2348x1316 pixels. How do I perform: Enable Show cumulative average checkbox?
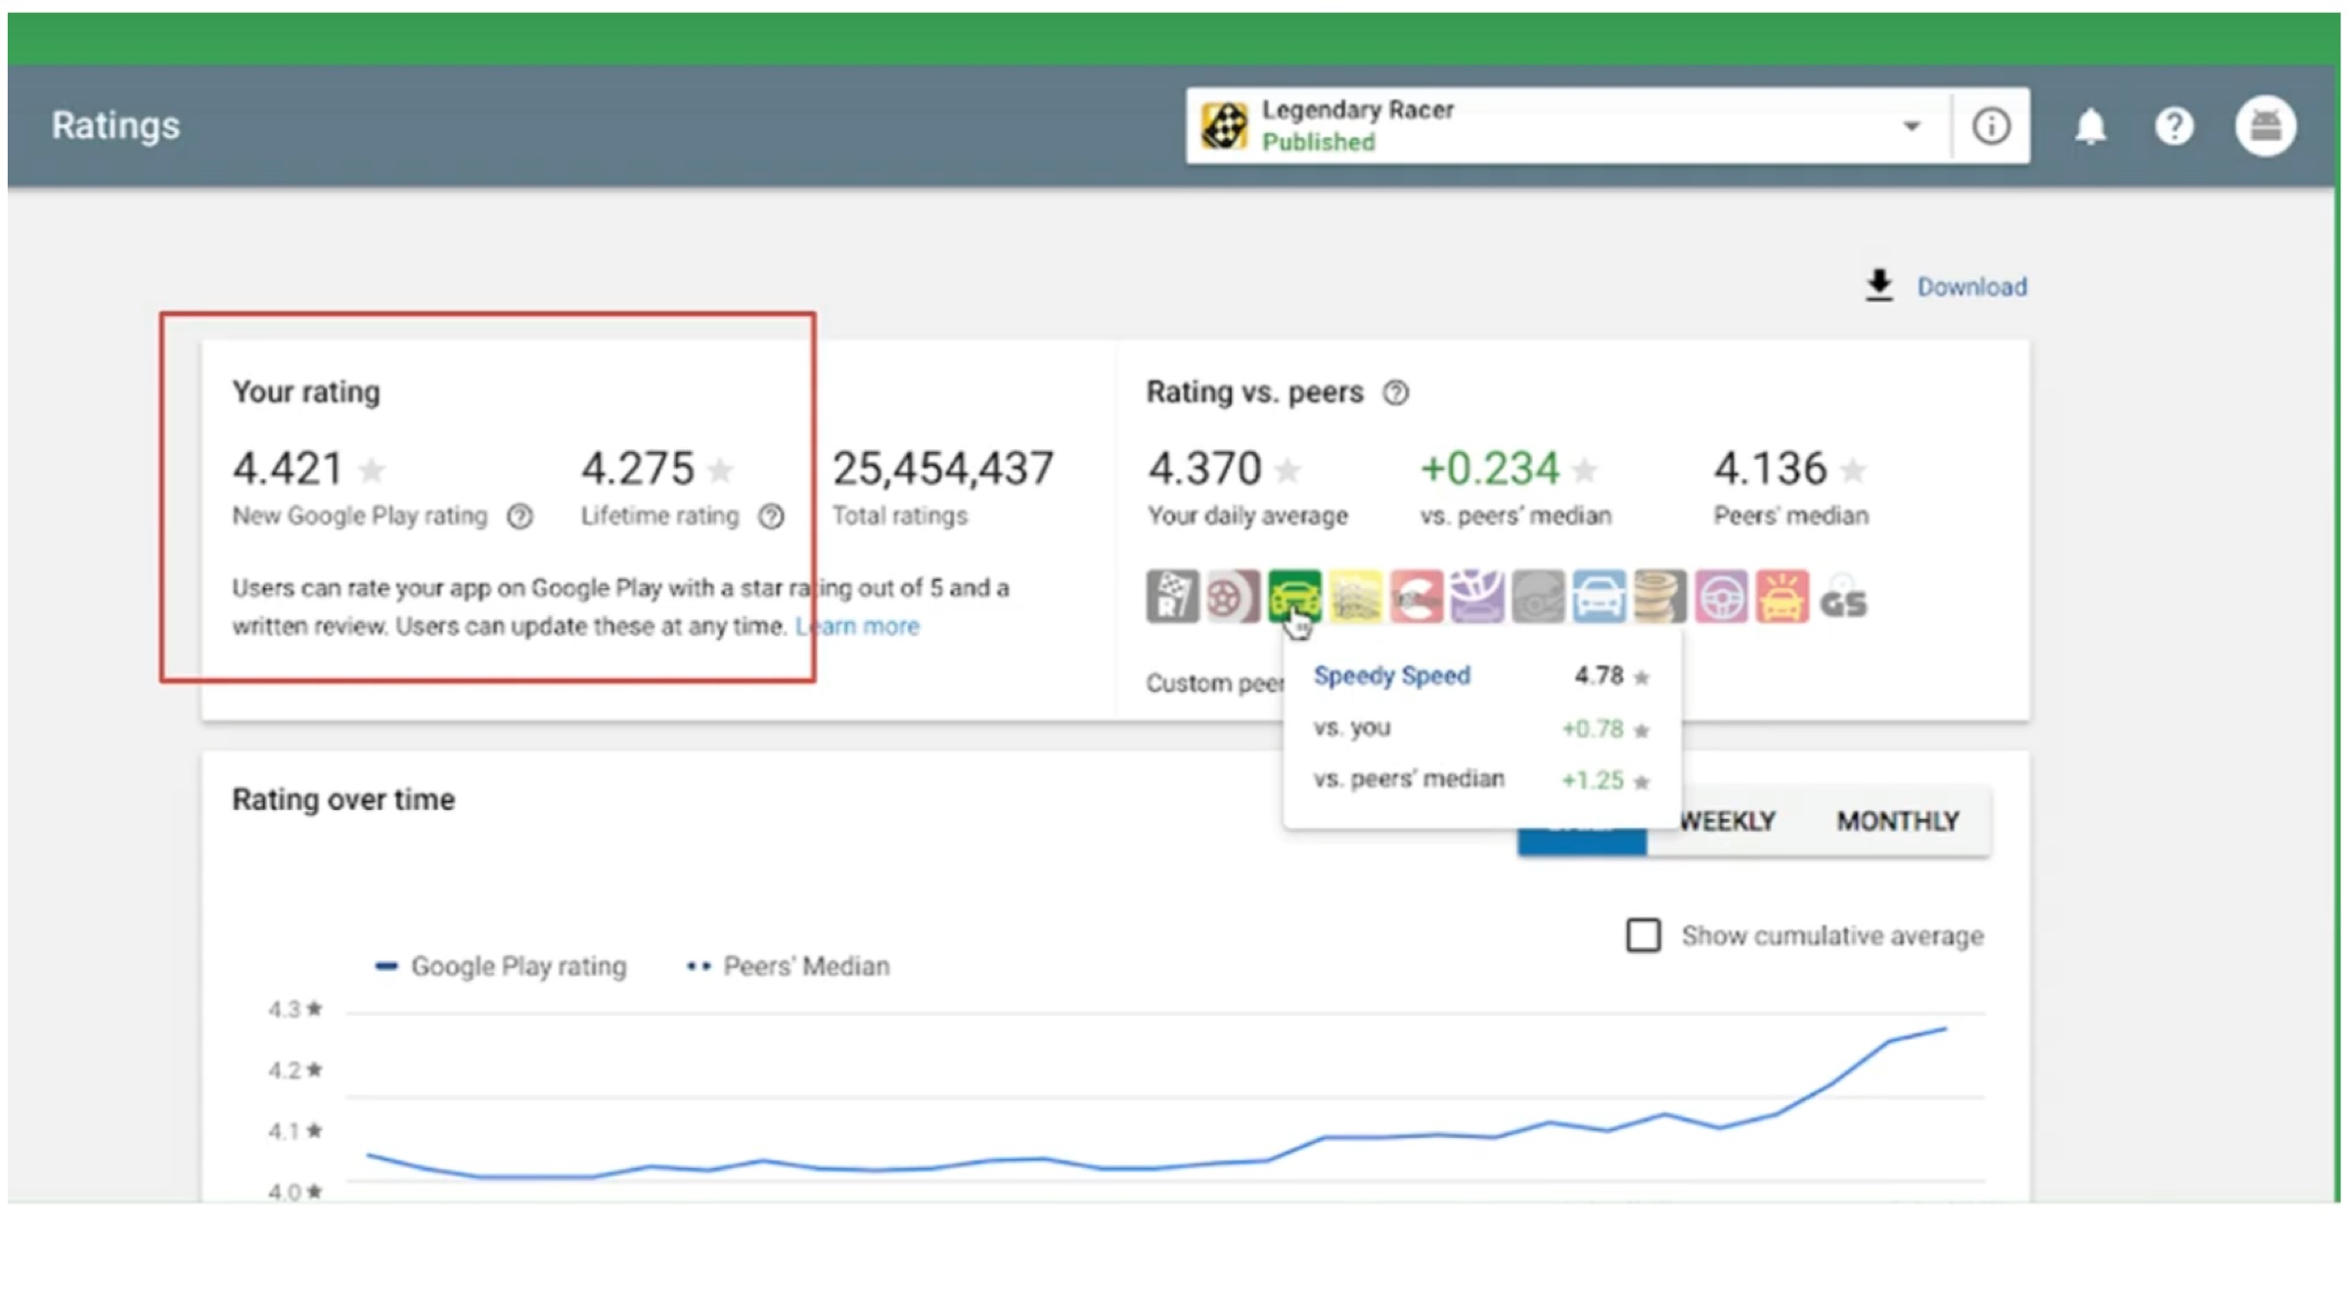coord(1643,934)
